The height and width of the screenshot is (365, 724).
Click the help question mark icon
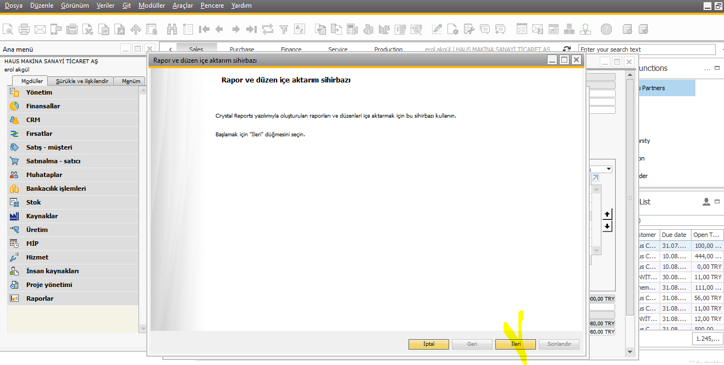[x=606, y=29]
